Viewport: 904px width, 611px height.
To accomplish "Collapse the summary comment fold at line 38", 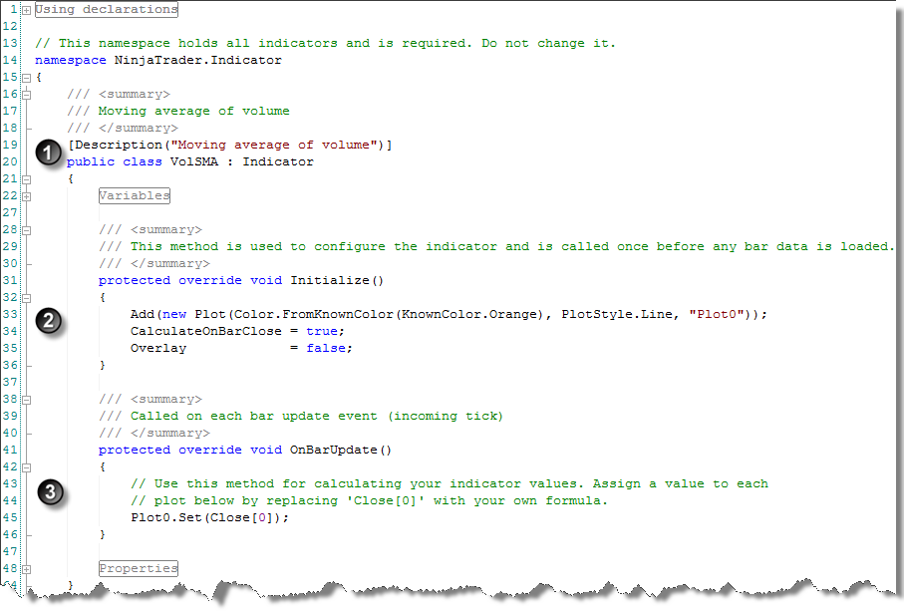I will pos(27,400).
